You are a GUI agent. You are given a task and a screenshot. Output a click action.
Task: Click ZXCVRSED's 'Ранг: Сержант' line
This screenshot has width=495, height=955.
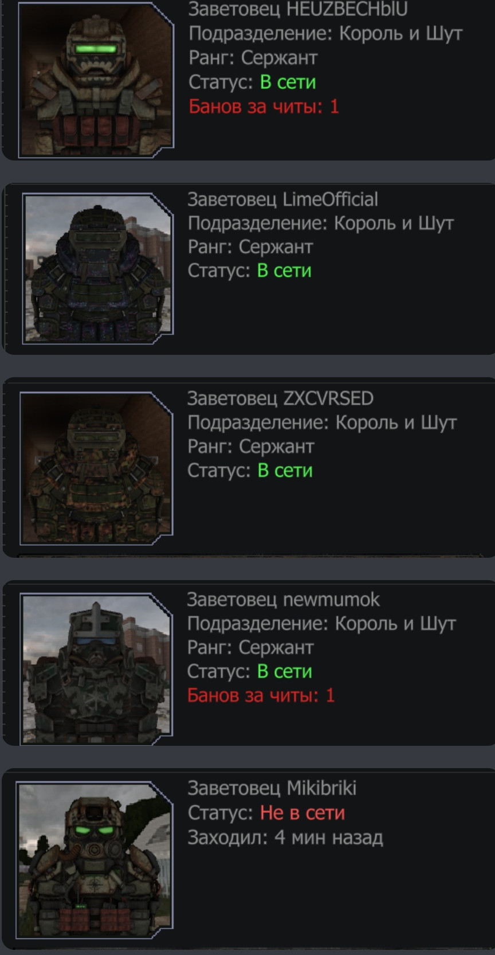[251, 446]
